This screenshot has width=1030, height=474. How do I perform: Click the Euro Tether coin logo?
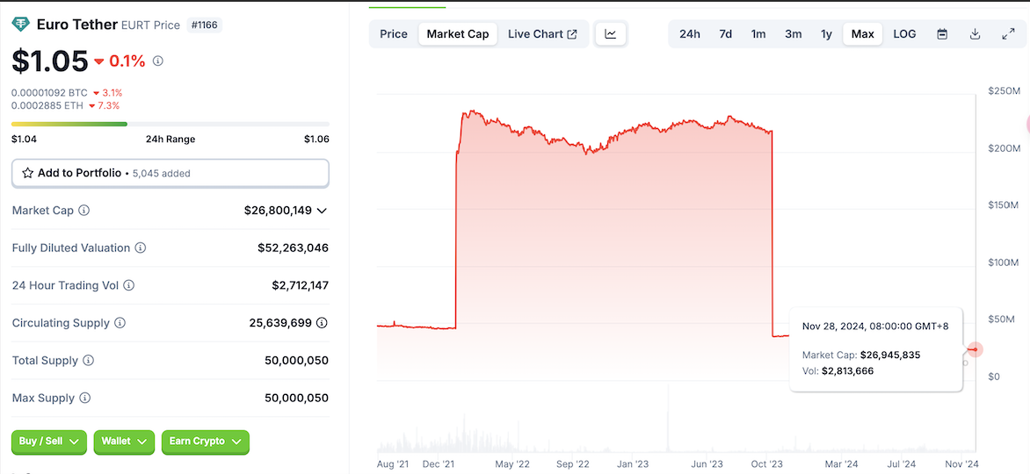[20, 25]
